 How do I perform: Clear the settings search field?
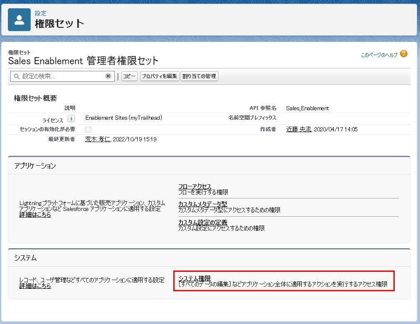tap(108, 76)
